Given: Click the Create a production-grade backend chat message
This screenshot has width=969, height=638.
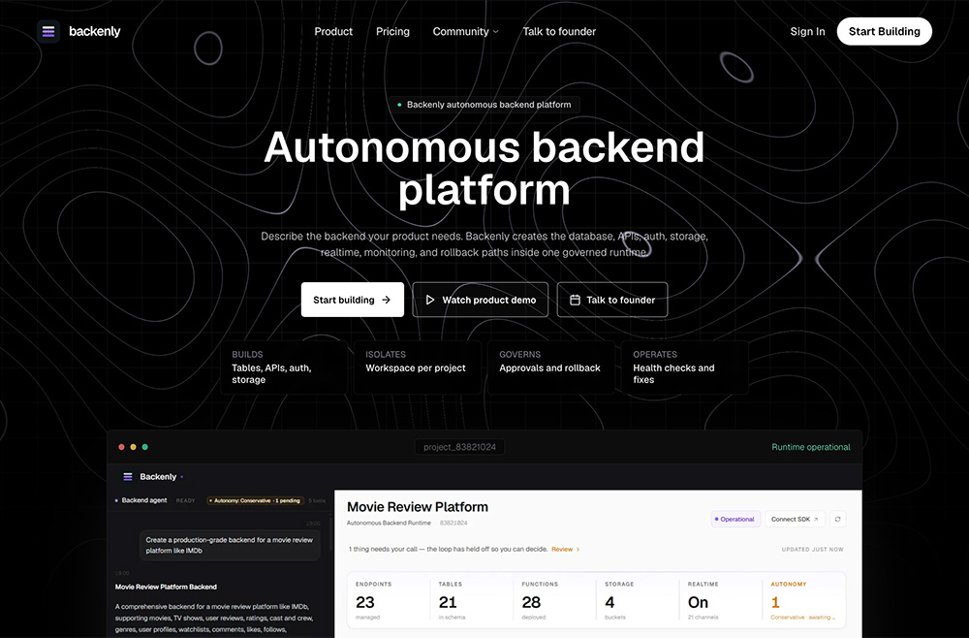Looking at the screenshot, I should click(x=230, y=545).
